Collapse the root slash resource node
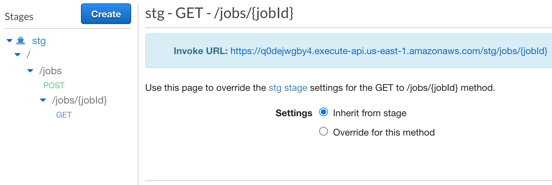Image resolution: width=552 pixels, height=185 pixels. point(17,54)
